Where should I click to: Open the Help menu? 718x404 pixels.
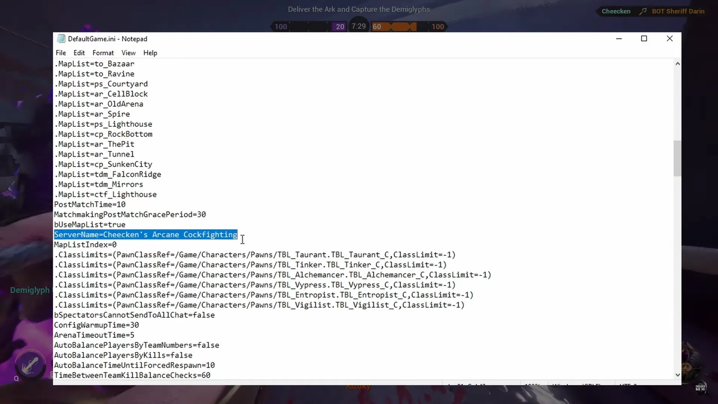tap(150, 53)
